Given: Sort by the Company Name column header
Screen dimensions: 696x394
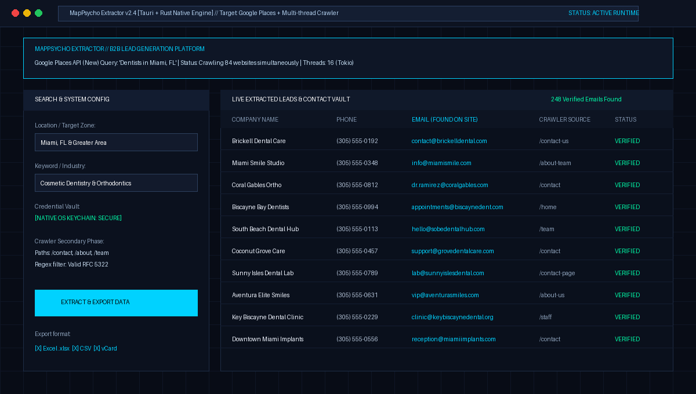Looking at the screenshot, I should [255, 120].
